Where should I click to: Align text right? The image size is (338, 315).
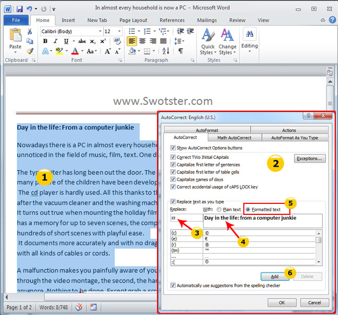tap(153, 41)
